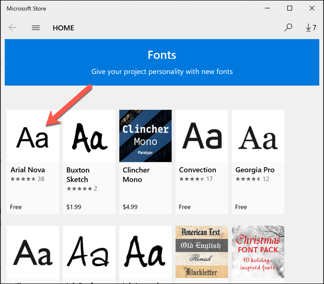324x284 pixels.
Task: Click the Arial Nova title link
Action: [x=28, y=170]
